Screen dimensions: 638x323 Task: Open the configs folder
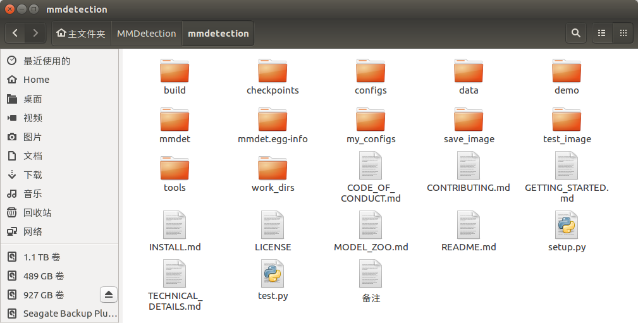click(x=371, y=76)
